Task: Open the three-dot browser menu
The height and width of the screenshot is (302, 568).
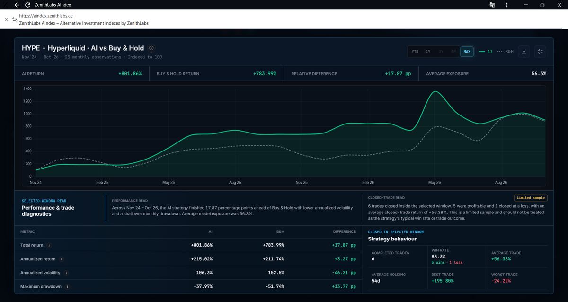Action: (507, 5)
